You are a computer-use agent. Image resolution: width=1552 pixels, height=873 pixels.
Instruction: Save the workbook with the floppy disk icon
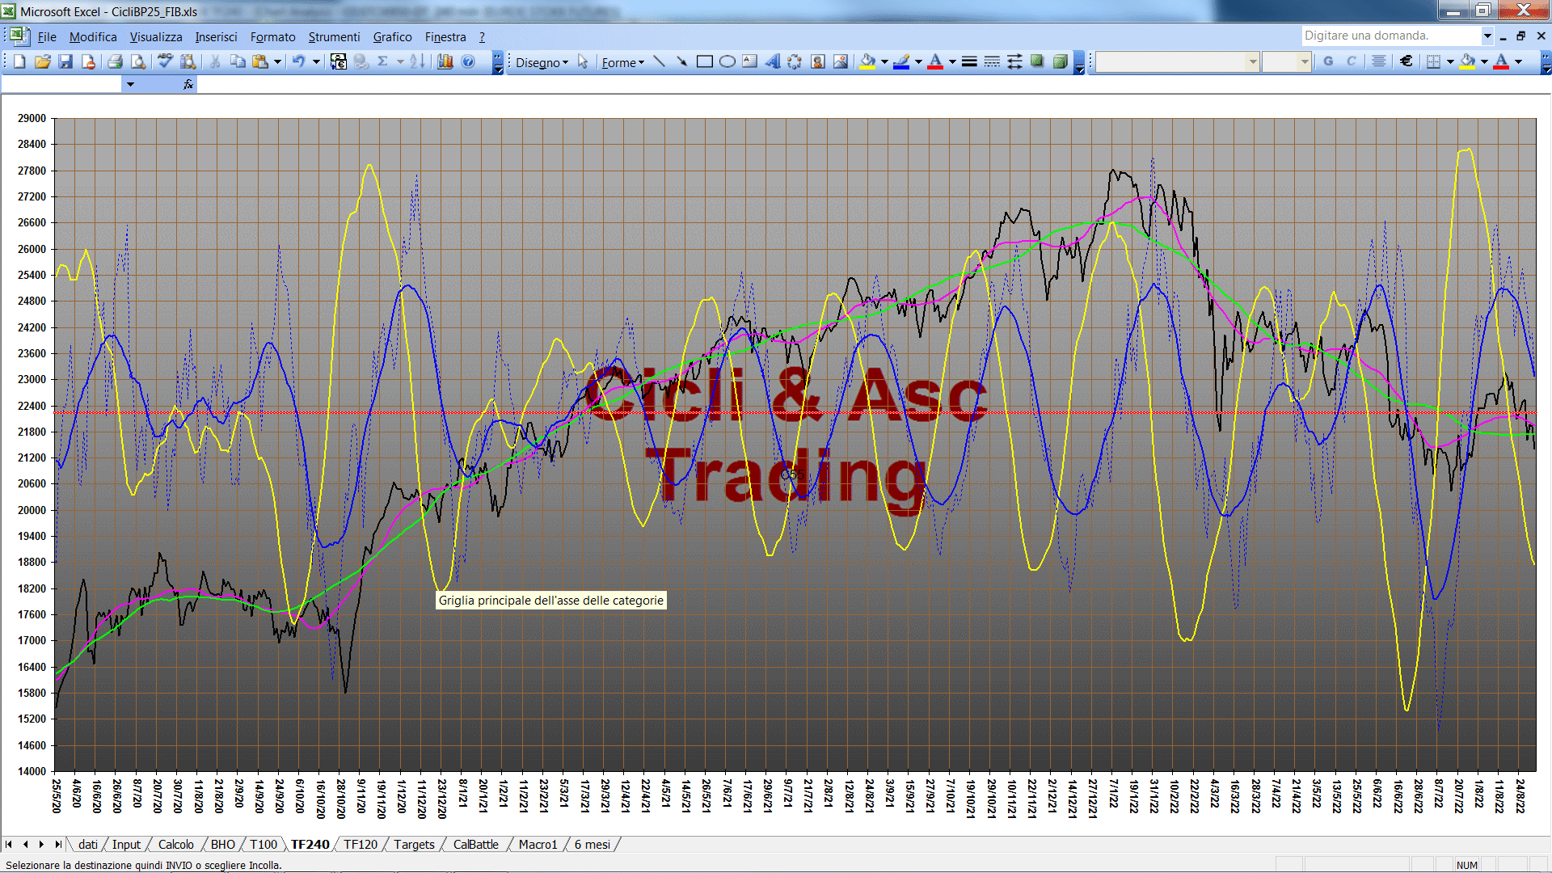pyautogui.click(x=65, y=61)
